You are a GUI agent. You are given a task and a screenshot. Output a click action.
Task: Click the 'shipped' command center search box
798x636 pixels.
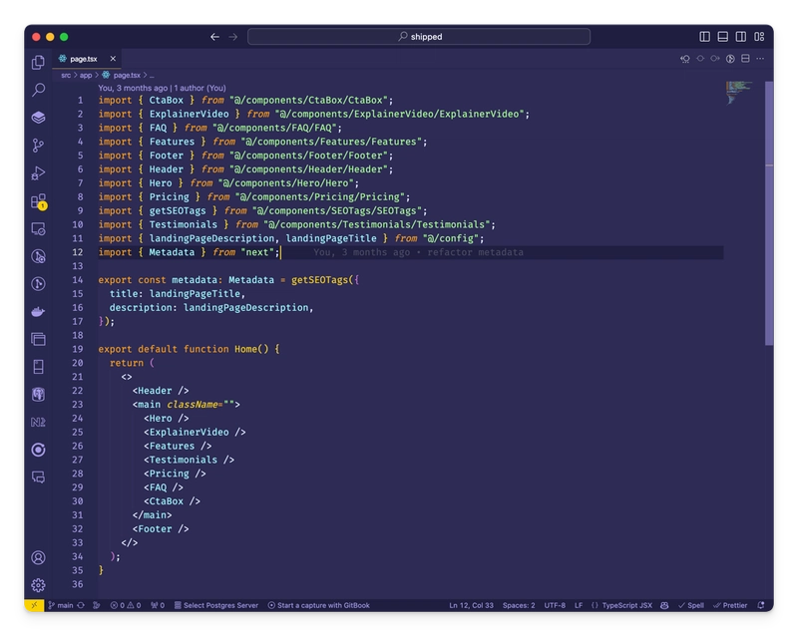coord(419,37)
